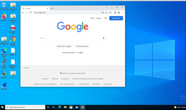Open Microsoft Store from the taskbar
The width and height of the screenshot is (186, 110).
tap(71, 107)
